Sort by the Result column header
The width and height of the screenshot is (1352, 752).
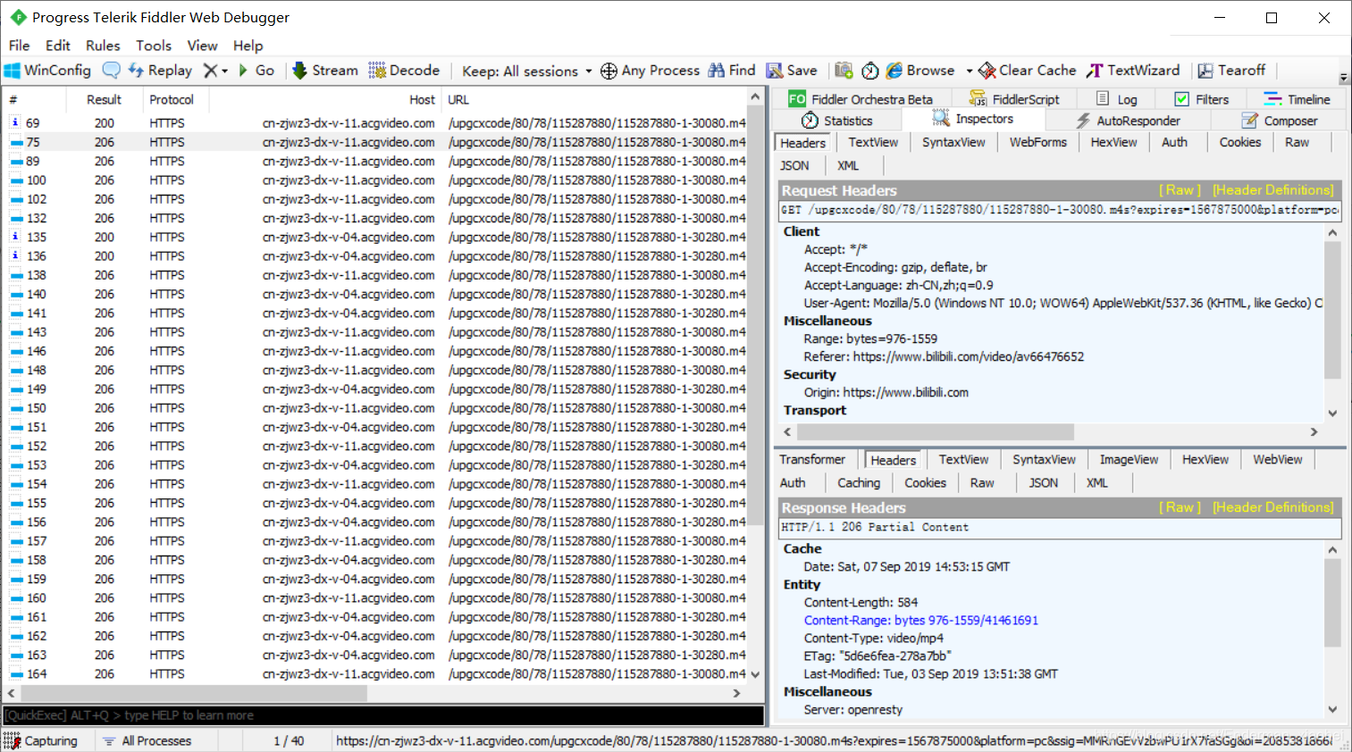104,100
